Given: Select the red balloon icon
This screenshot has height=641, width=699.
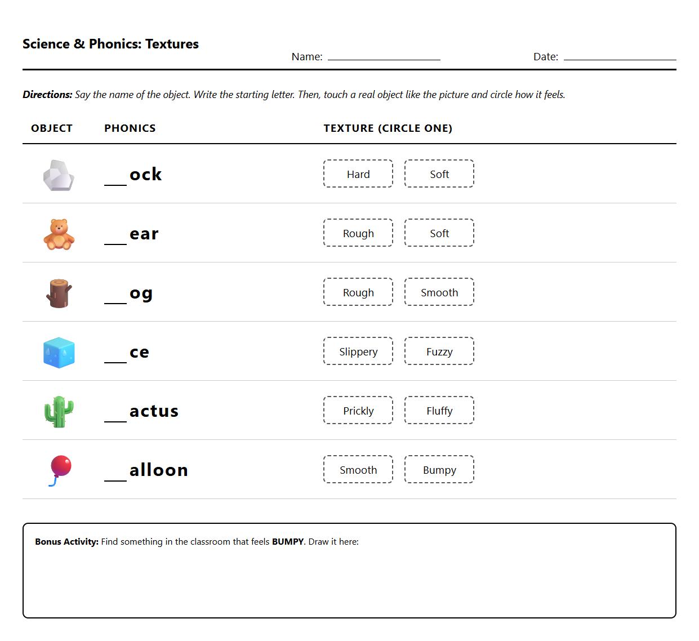Looking at the screenshot, I should (59, 470).
